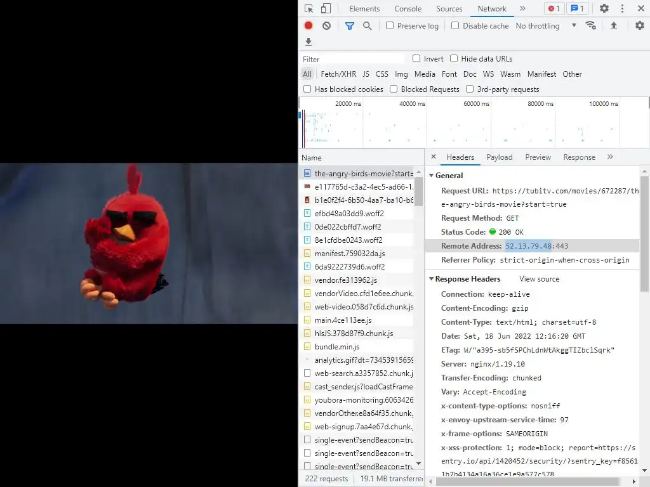Select file icon of web-search.a3357852 chunk
Screen dimensions: 650x487
[307, 373]
